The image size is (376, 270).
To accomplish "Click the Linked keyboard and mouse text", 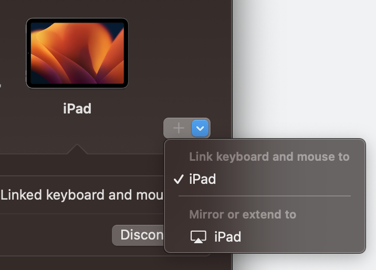I will tap(82, 195).
